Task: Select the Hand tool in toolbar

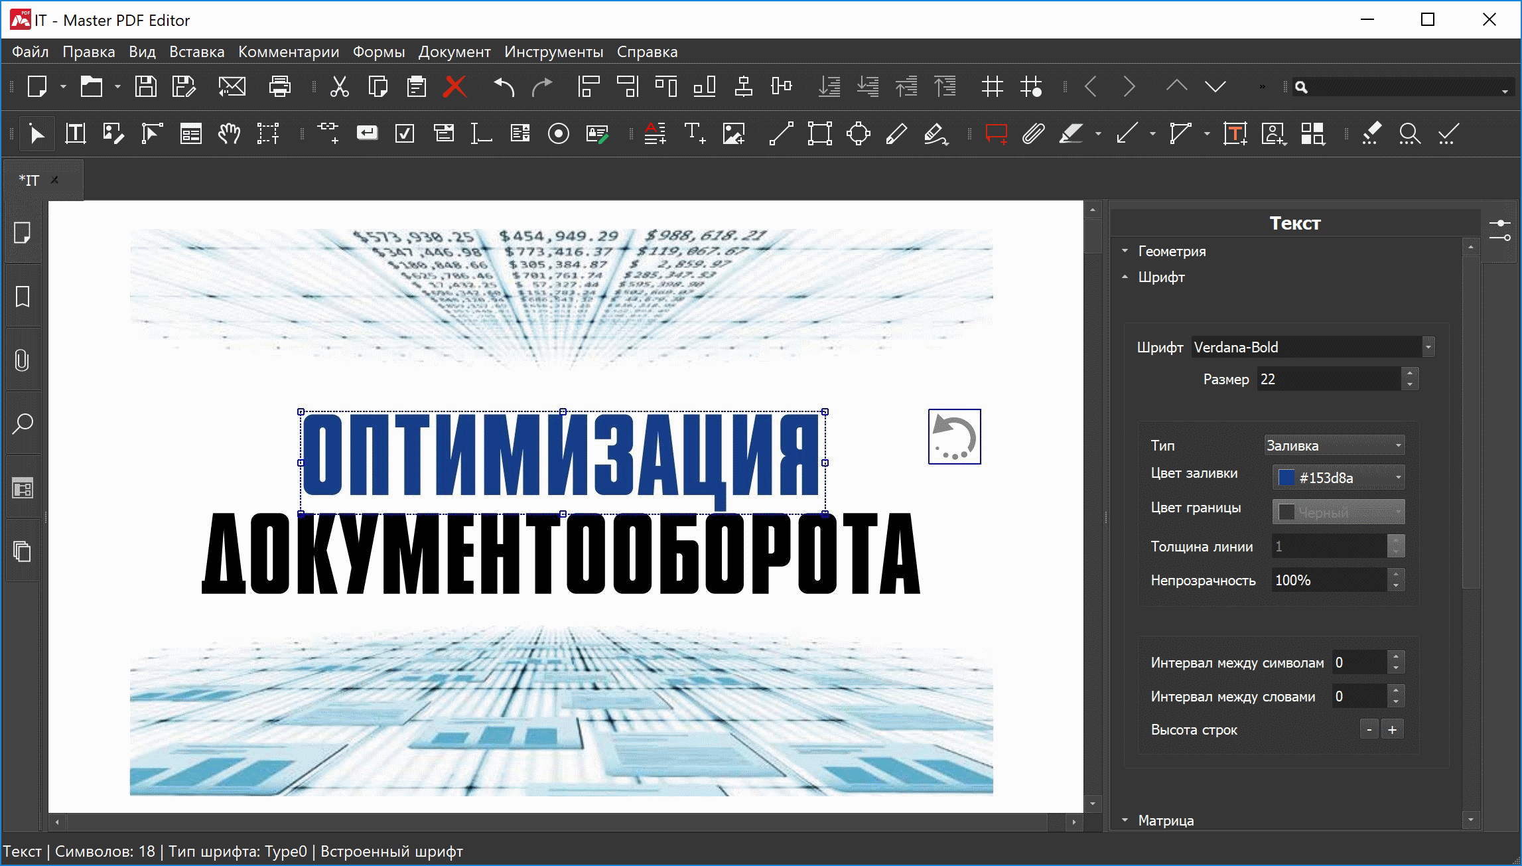Action: 229,133
